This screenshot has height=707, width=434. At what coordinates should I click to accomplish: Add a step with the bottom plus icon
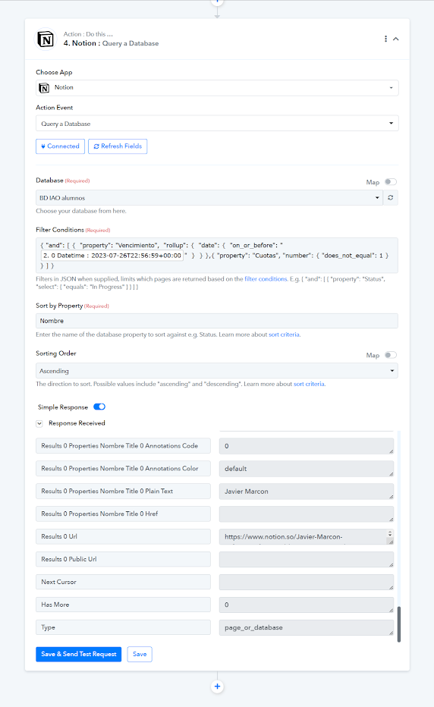tap(217, 687)
